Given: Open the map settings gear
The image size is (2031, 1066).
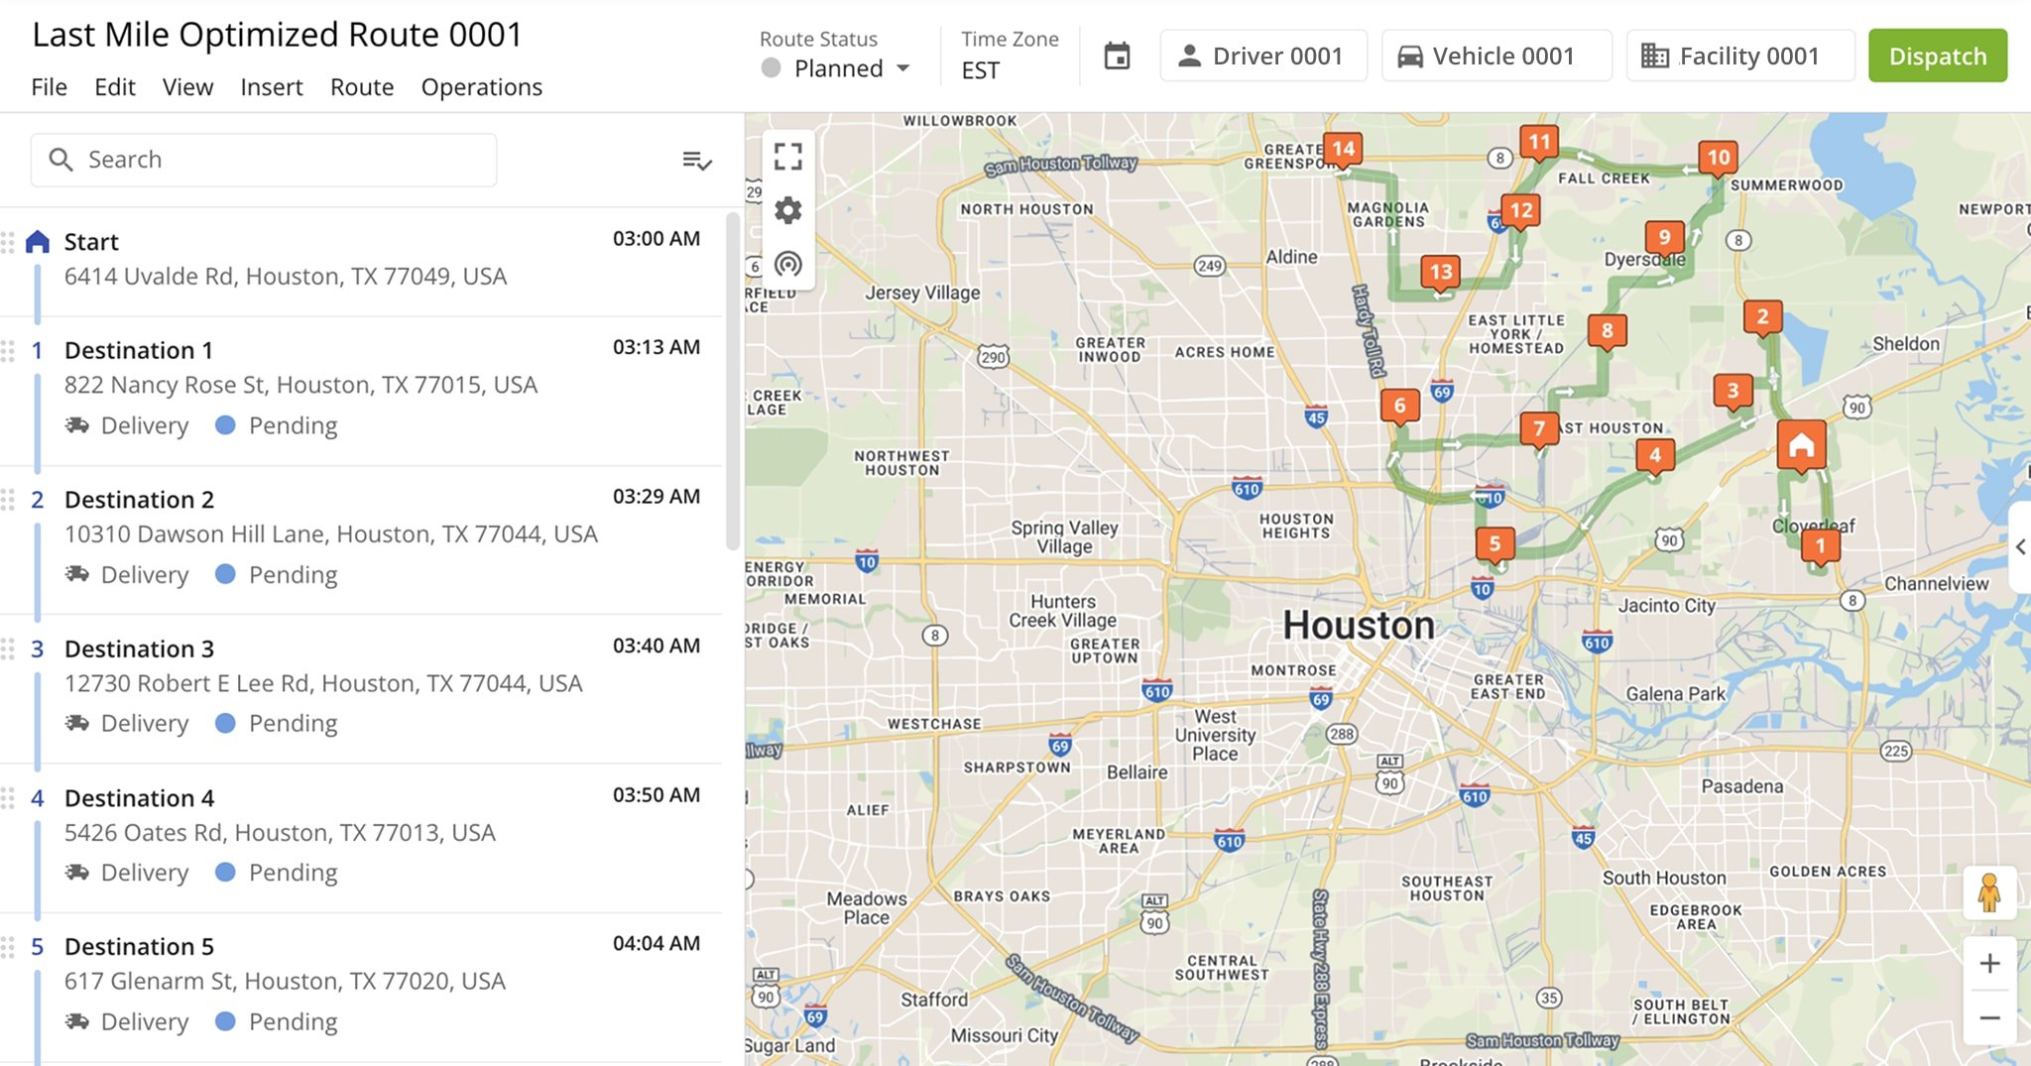Looking at the screenshot, I should [788, 210].
